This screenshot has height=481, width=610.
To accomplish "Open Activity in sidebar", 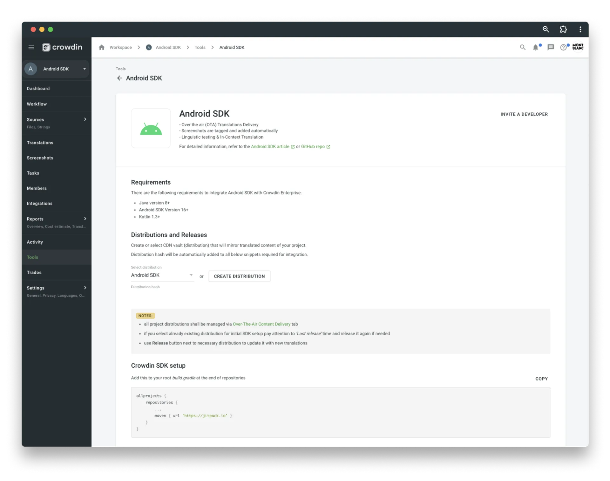I will [57, 242].
